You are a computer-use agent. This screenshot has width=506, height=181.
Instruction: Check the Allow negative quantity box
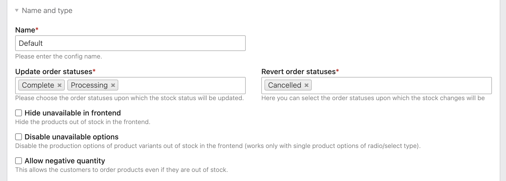pyautogui.click(x=19, y=161)
